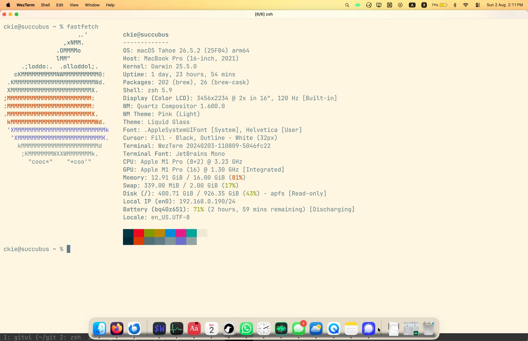Open Finder from the dock
Image resolution: width=528 pixels, height=341 pixels.
coord(100,329)
